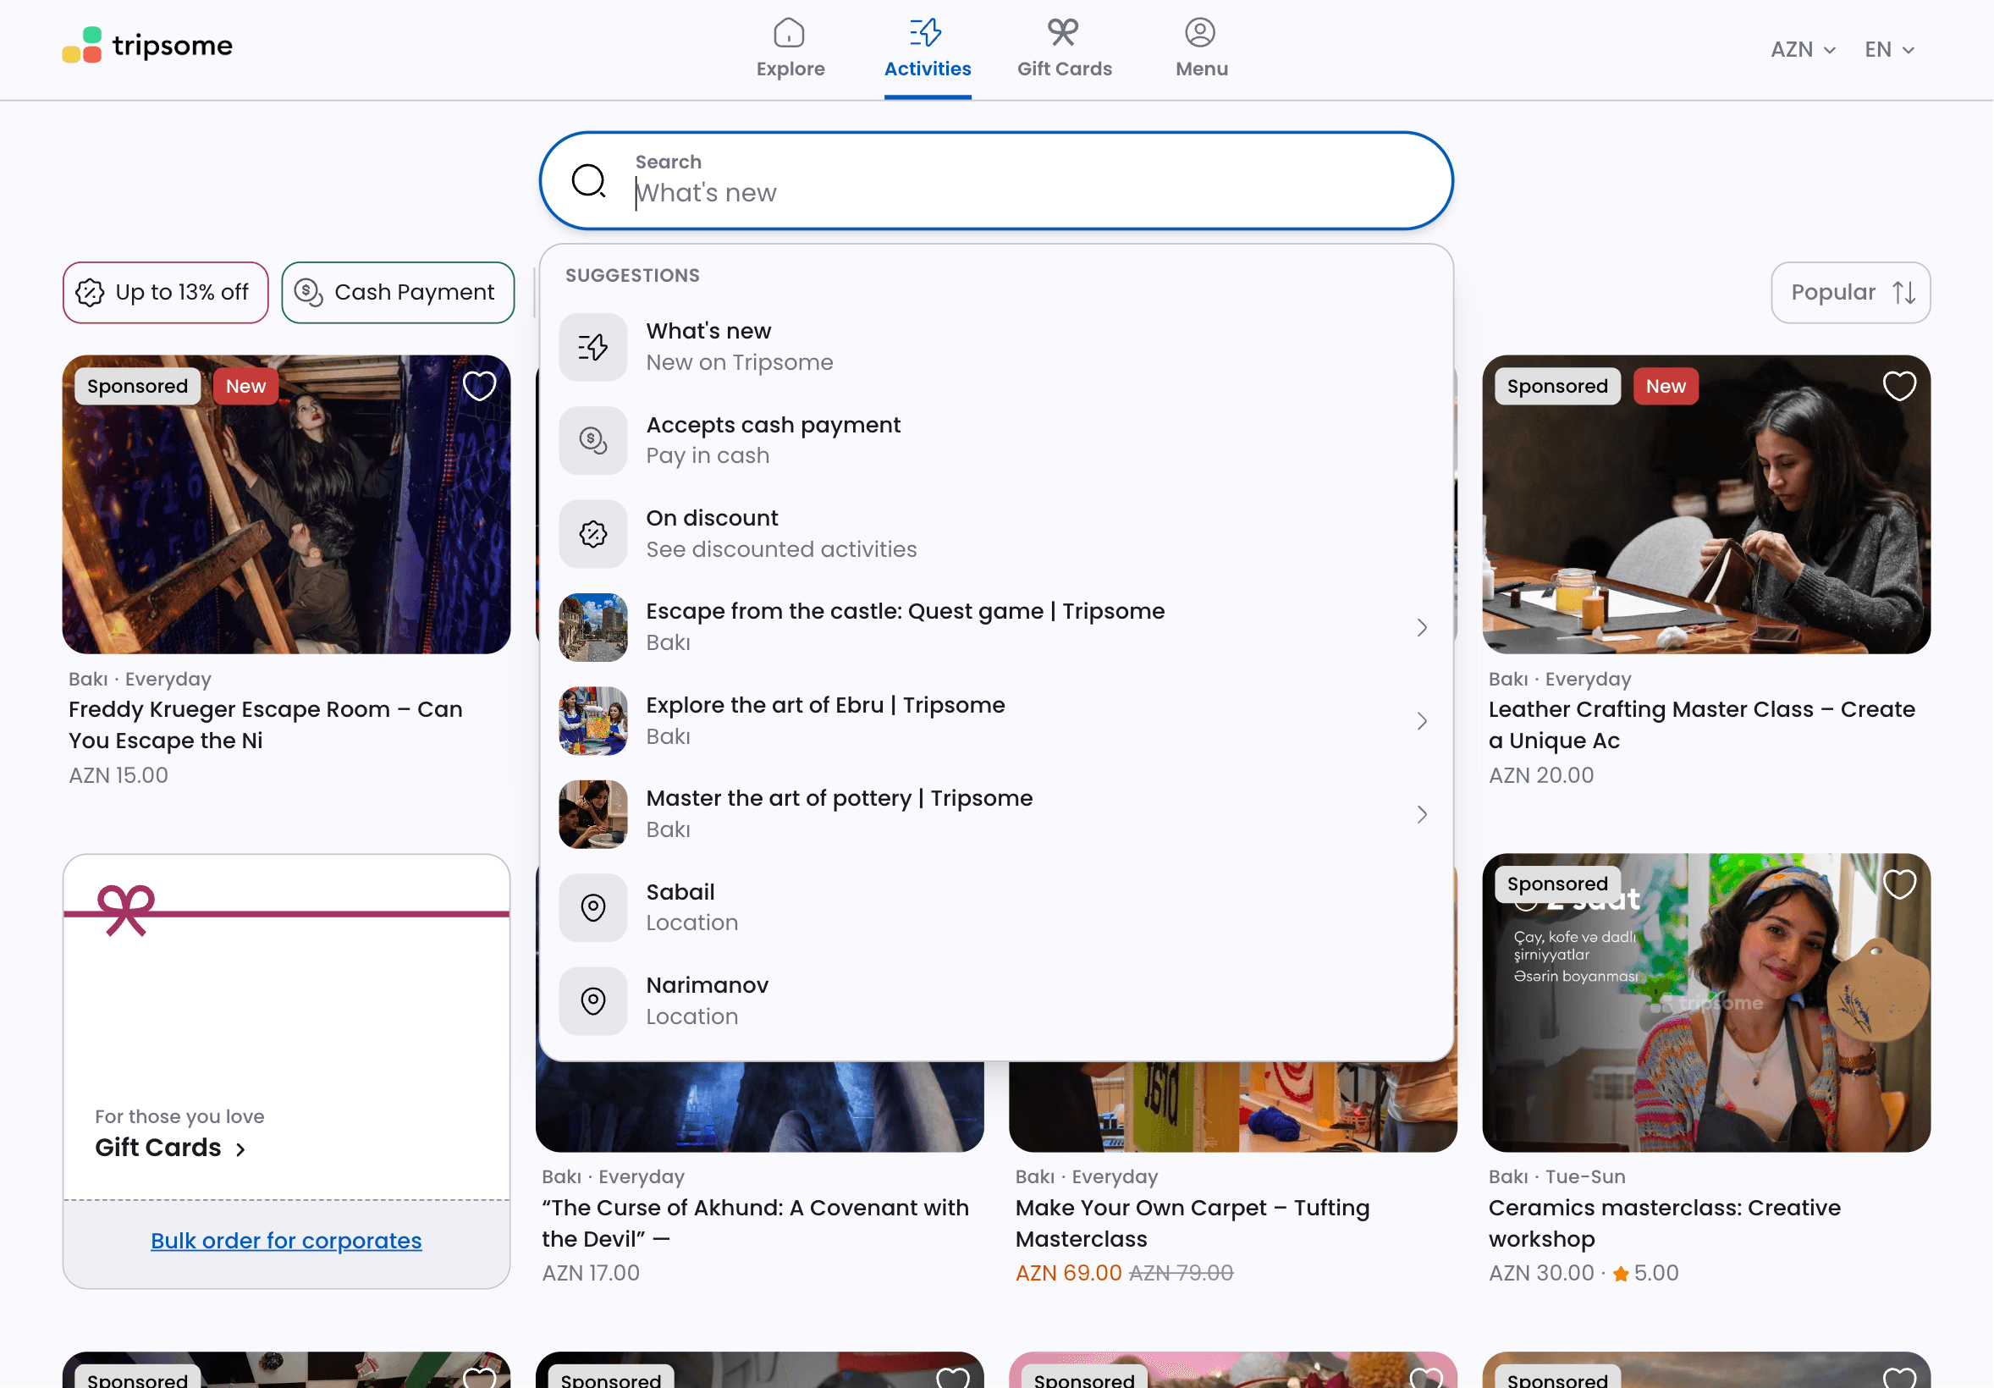This screenshot has height=1388, width=1994.
Task: Open Make Your Own Carpet Tufting Masterclass title
Action: [1193, 1223]
